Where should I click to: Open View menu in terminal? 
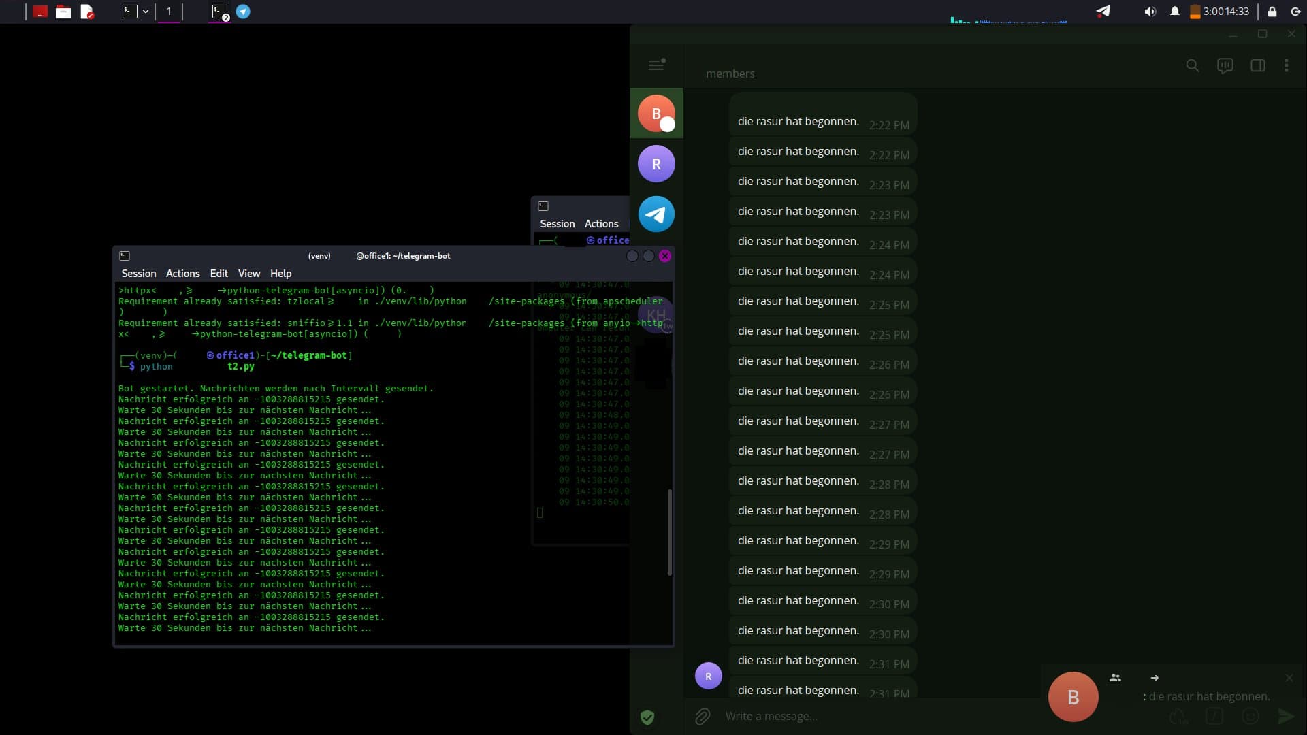point(249,273)
